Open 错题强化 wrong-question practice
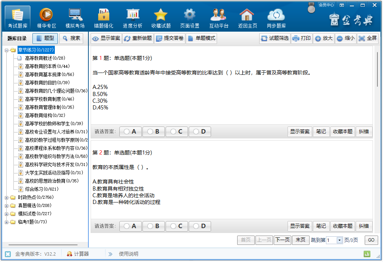 tap(103, 17)
